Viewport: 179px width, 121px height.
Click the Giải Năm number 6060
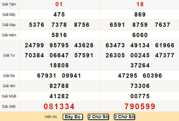click(140, 35)
